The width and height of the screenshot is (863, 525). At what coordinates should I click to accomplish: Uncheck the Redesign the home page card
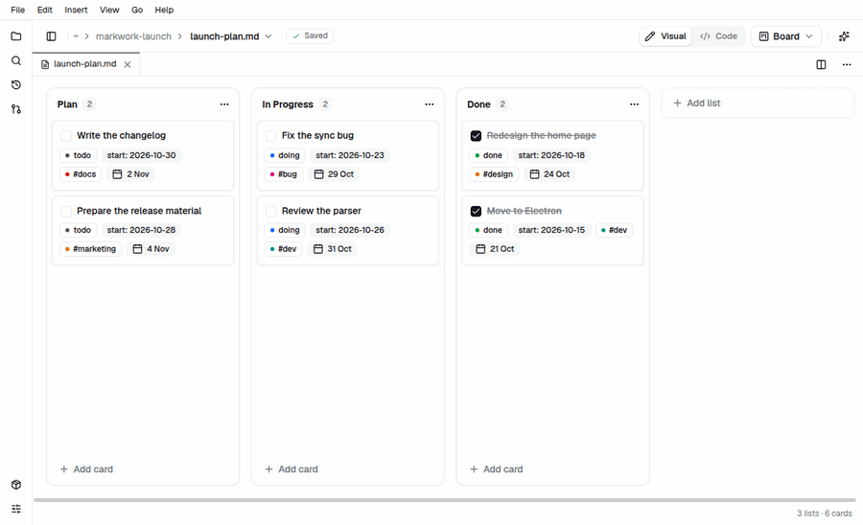pos(476,136)
